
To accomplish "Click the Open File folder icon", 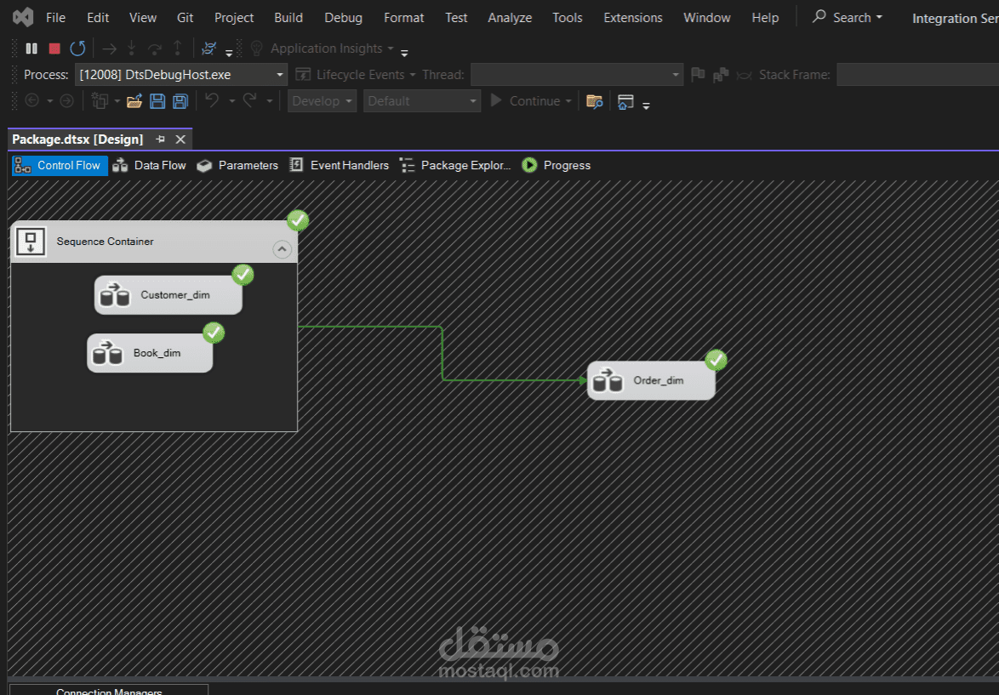I will click(x=134, y=100).
